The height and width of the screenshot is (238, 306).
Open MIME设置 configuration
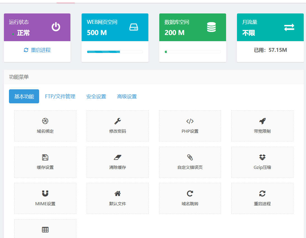tap(45, 198)
